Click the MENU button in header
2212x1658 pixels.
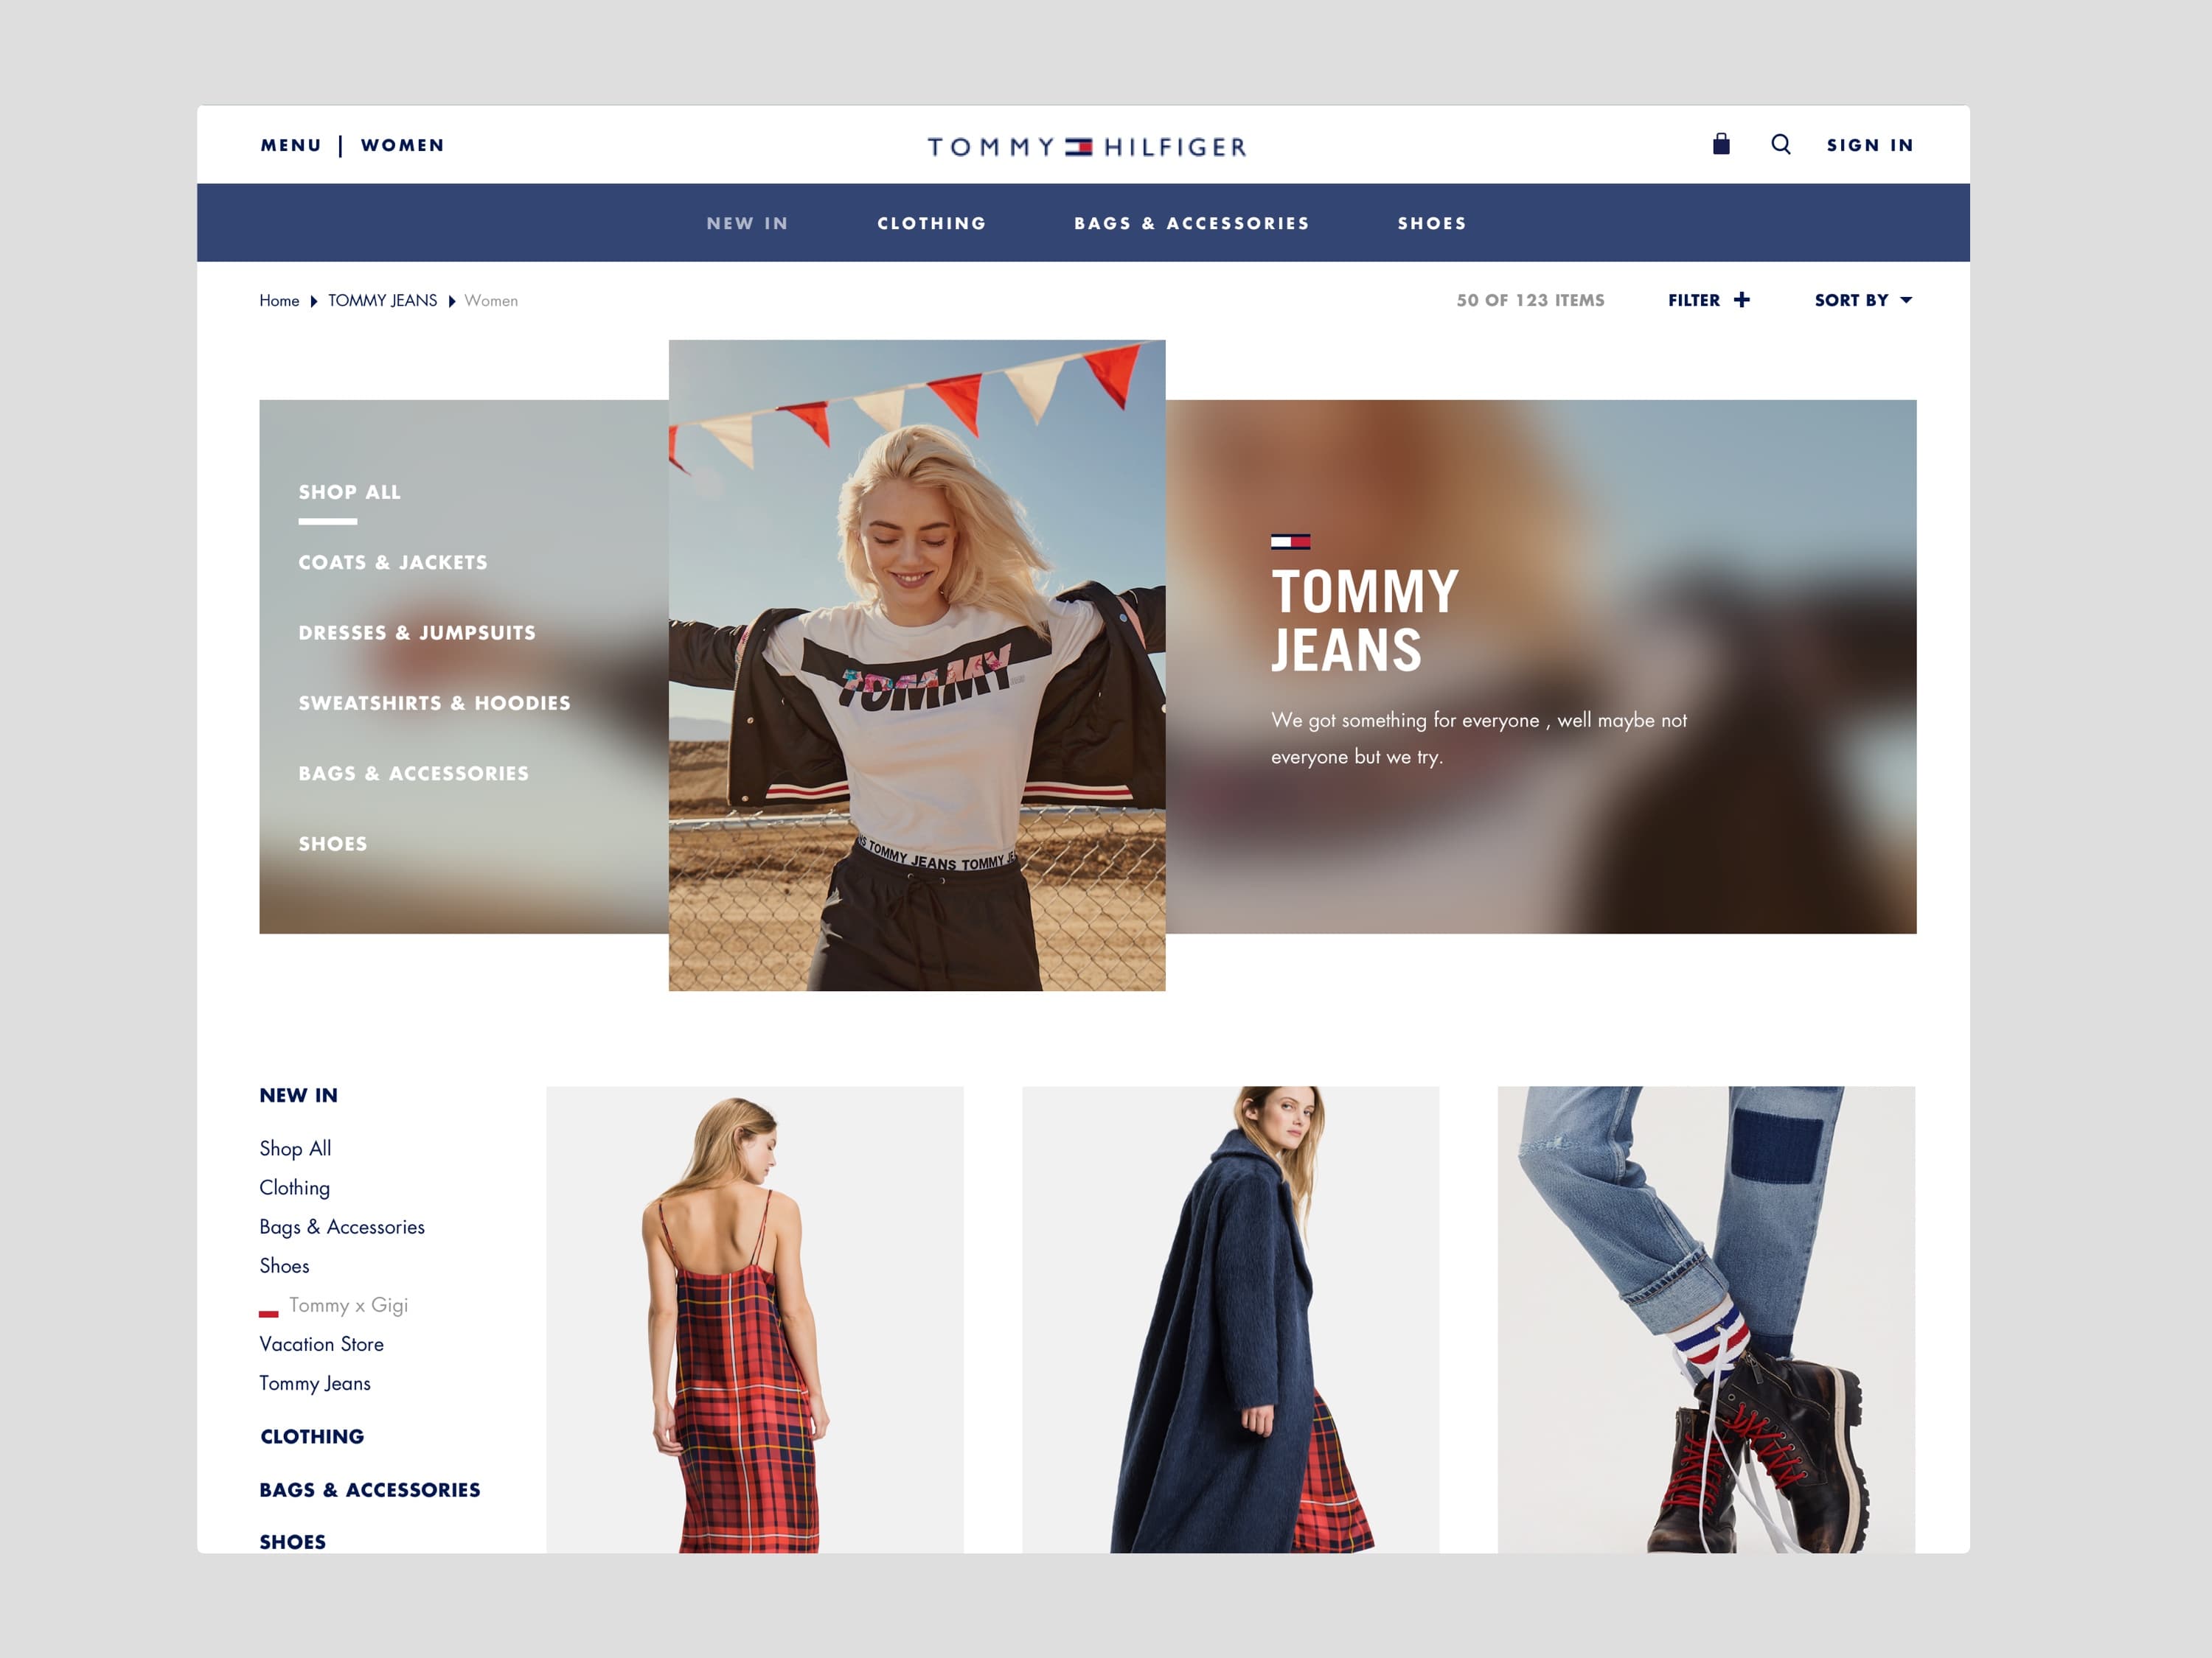(291, 145)
